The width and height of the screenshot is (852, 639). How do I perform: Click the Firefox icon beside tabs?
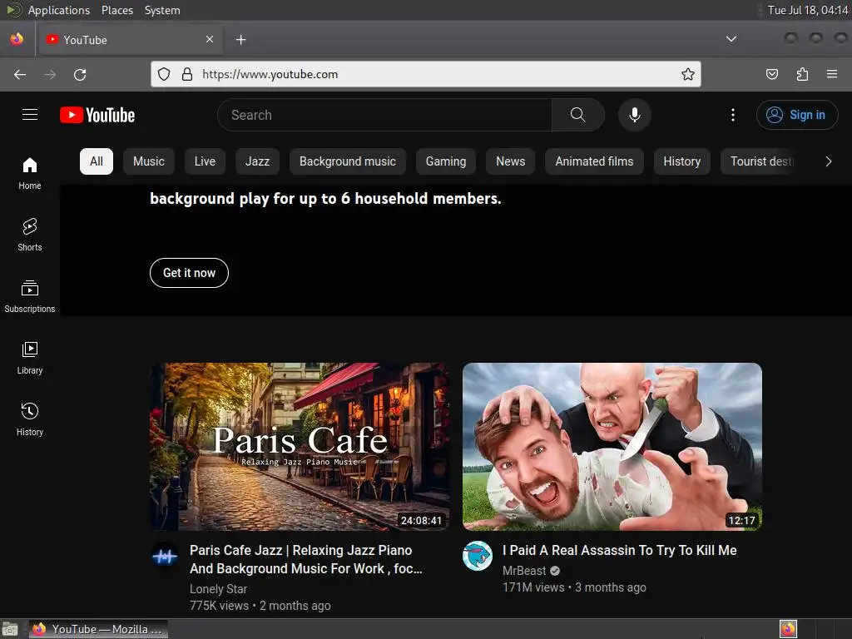pos(17,39)
